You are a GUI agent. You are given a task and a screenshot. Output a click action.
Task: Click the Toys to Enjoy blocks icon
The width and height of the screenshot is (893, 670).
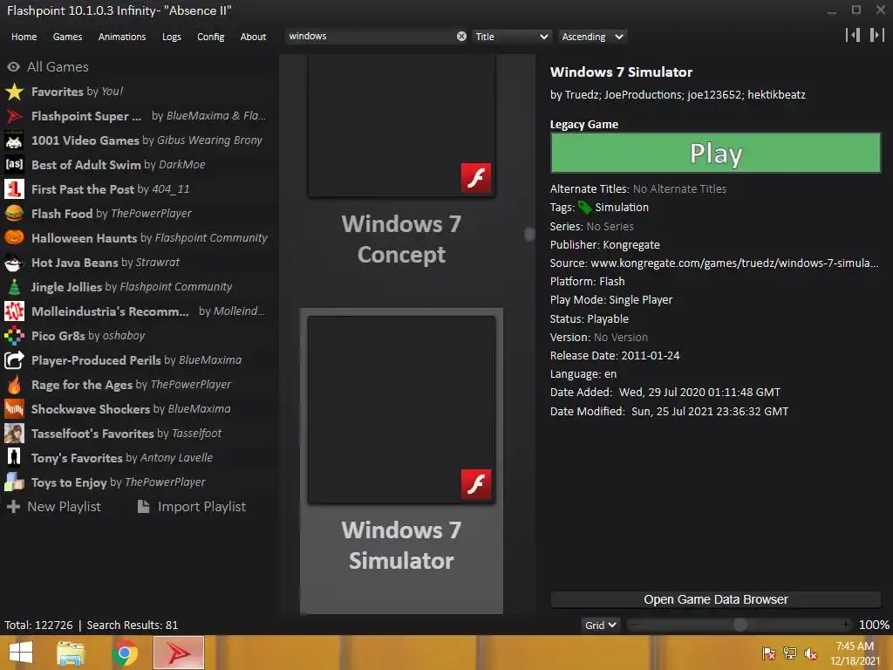tap(14, 482)
